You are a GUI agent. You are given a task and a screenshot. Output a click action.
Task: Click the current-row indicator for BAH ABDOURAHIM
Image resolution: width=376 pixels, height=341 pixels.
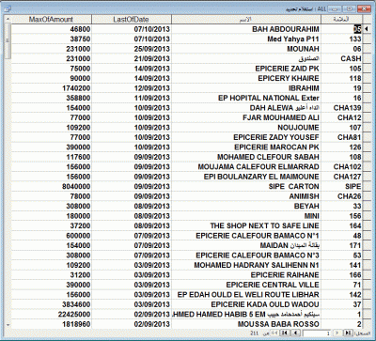coord(366,29)
